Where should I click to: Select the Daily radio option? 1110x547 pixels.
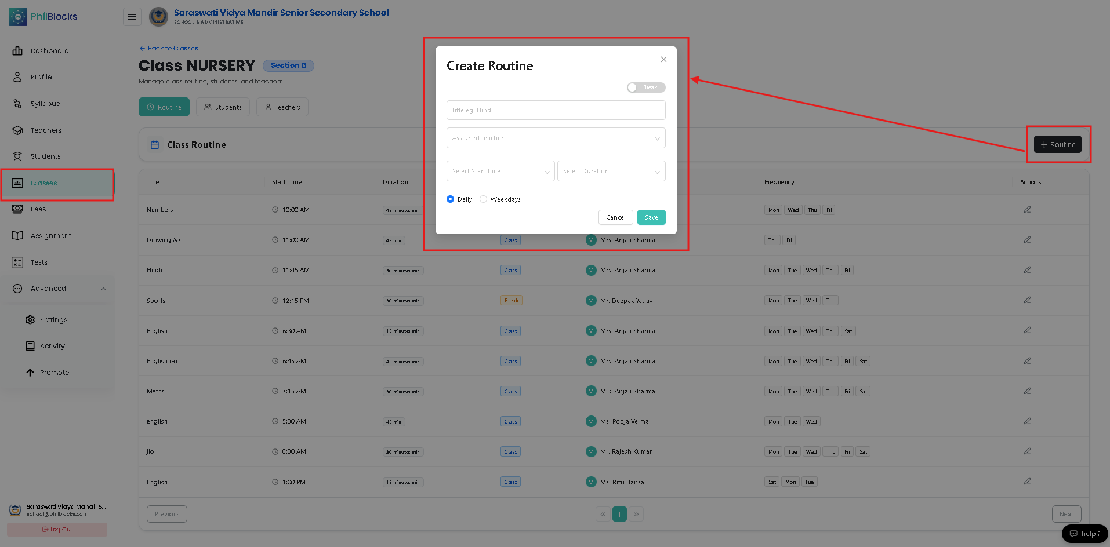tap(450, 199)
